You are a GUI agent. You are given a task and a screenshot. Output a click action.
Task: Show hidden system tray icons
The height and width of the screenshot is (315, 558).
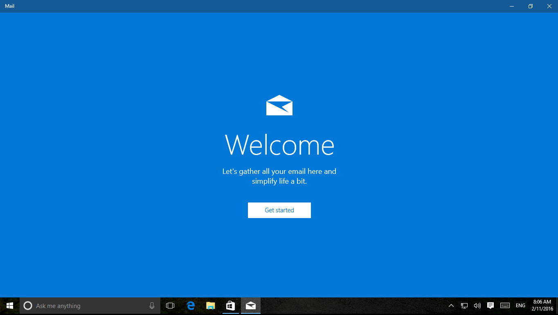451,306
